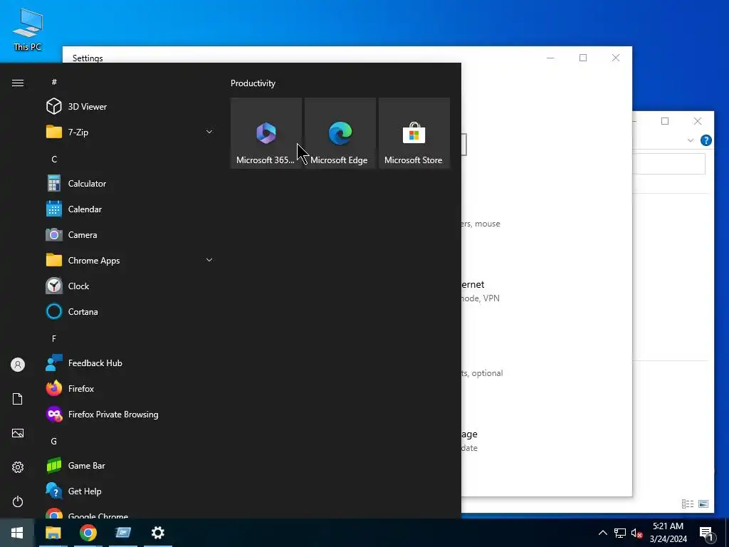Maximize the rear Explorer window
The width and height of the screenshot is (729, 547).
[665, 121]
